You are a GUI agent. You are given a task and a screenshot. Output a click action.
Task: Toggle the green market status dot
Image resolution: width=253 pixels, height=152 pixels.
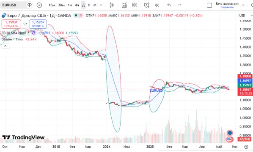(x=76, y=16)
